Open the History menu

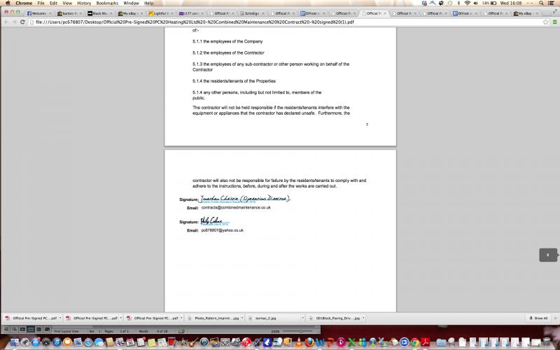click(84, 3)
